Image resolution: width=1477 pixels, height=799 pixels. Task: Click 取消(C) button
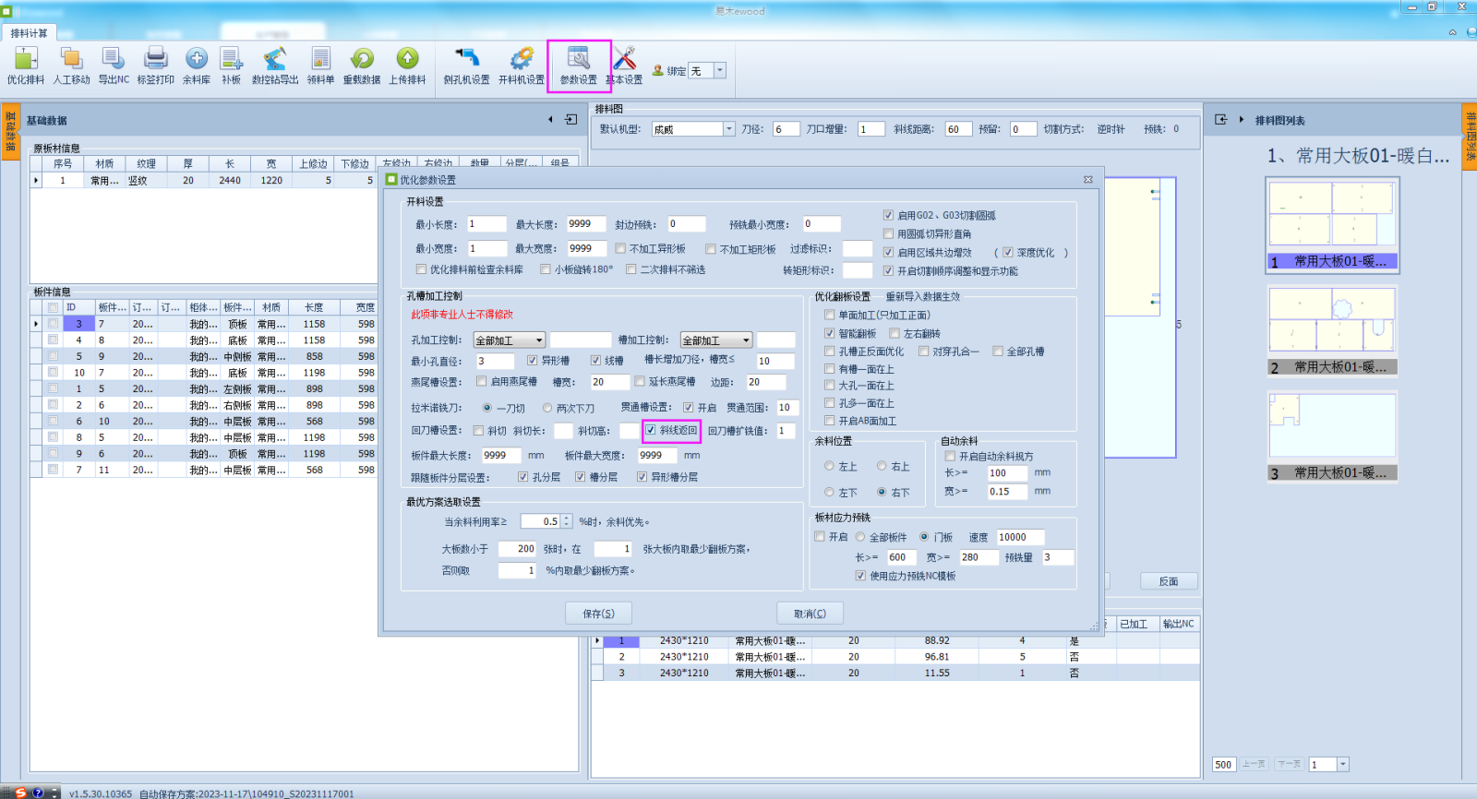[810, 614]
